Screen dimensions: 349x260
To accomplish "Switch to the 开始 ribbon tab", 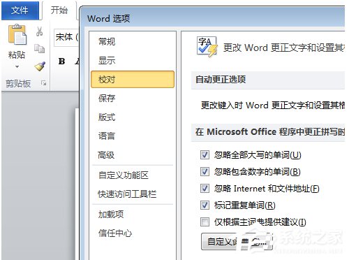I will click(x=59, y=10).
